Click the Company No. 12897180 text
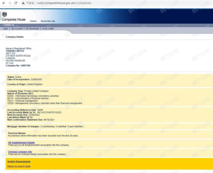The width and height of the screenshot is (213, 173). 18,66
